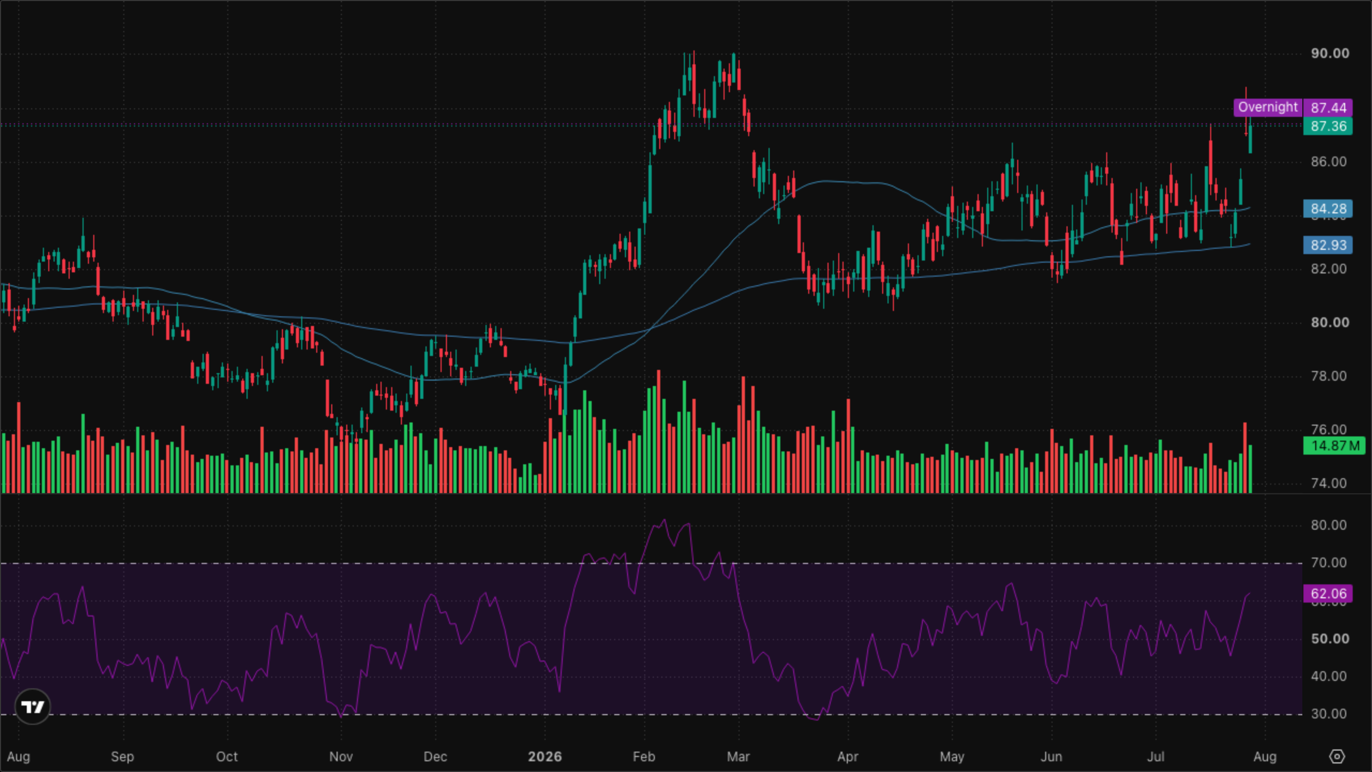The image size is (1372, 772).
Task: Click the 90.00 level on price scale
Action: [x=1330, y=53]
